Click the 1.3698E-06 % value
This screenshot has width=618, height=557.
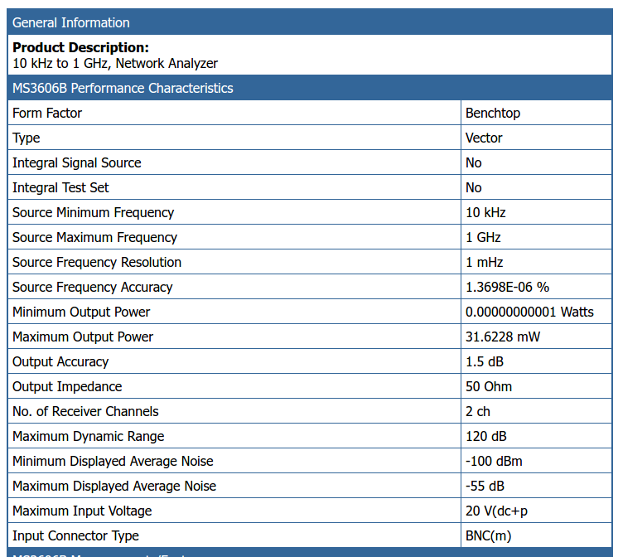(x=507, y=287)
